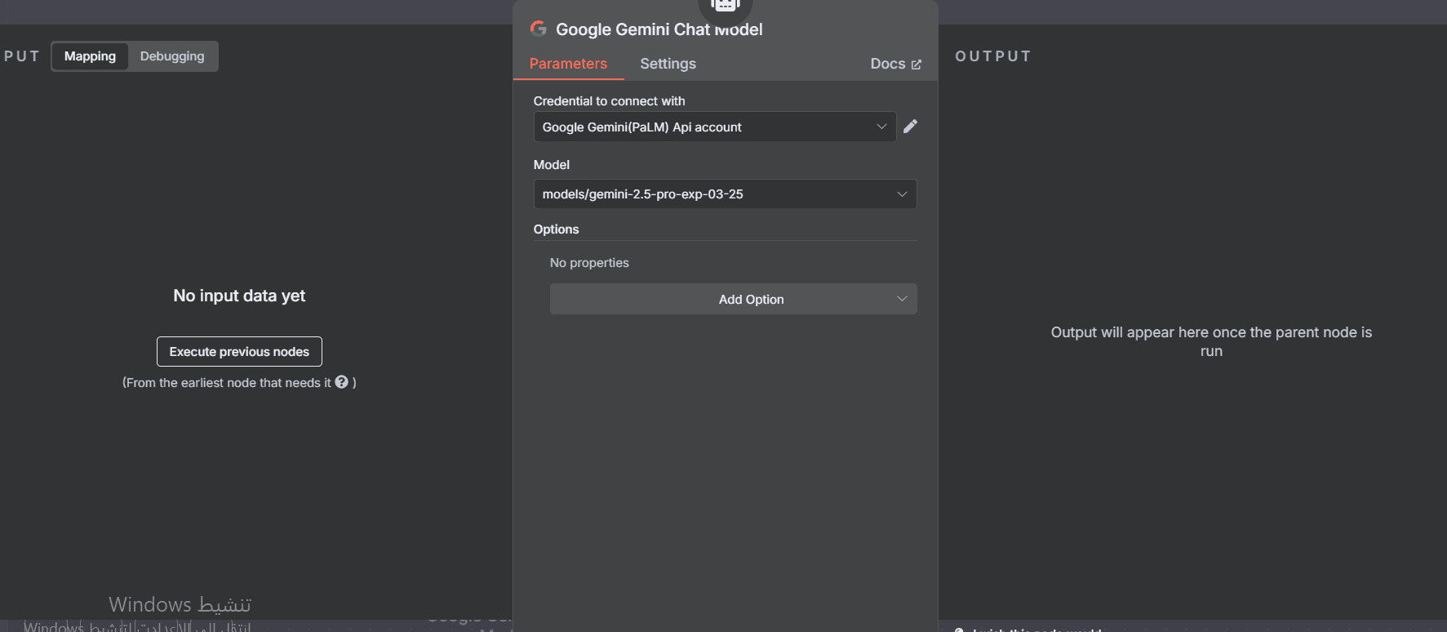Viewport: 1447px width, 632px height.
Task: Click the Model field label
Action: [x=552, y=165]
